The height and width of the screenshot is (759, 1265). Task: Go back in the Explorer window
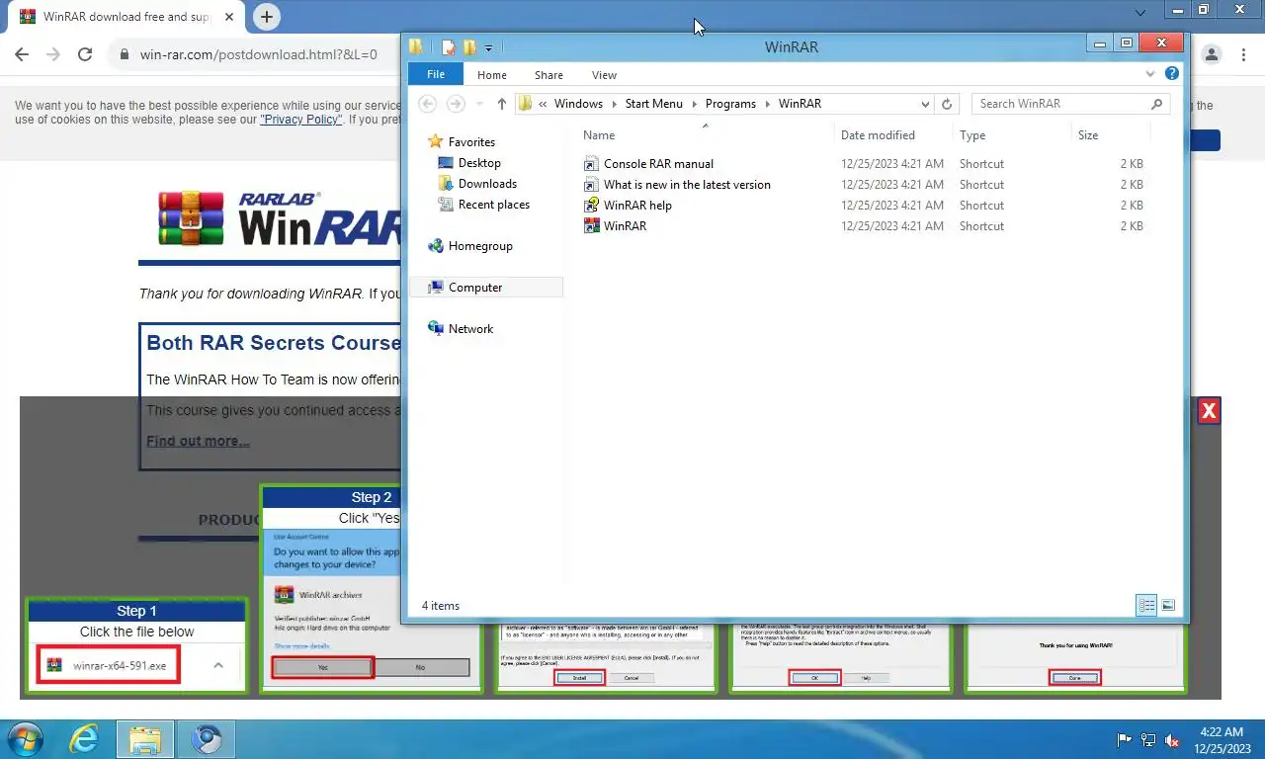(427, 104)
